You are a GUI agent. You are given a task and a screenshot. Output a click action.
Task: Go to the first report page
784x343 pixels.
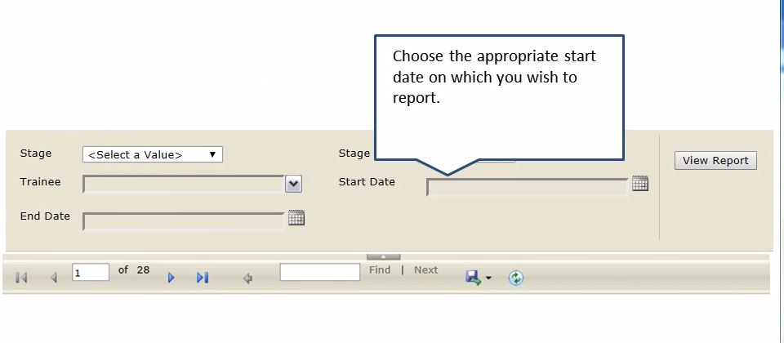21,278
